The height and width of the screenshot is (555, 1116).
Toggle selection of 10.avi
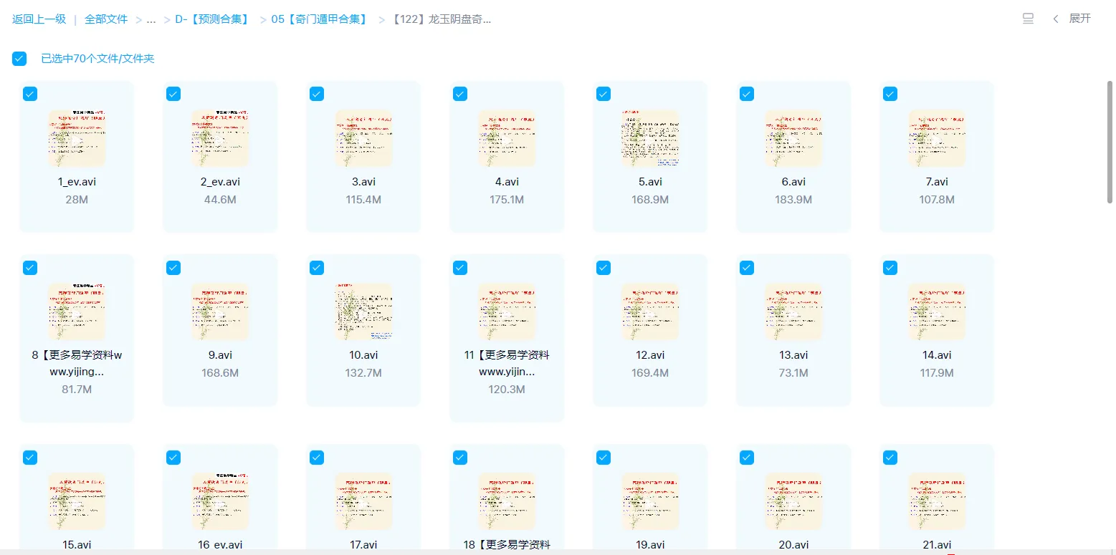click(316, 267)
